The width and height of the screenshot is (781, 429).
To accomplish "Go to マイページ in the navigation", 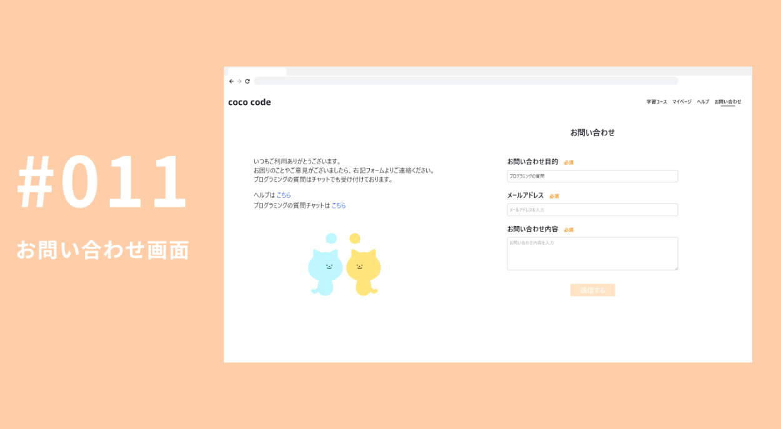I will [x=682, y=102].
